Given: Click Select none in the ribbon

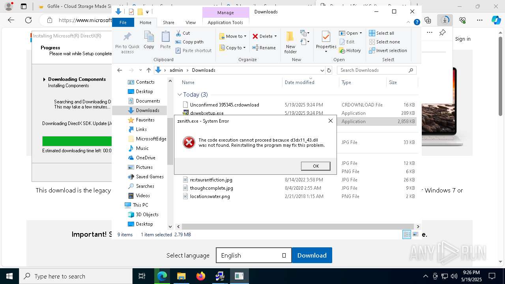Looking at the screenshot, I should tap(384, 42).
